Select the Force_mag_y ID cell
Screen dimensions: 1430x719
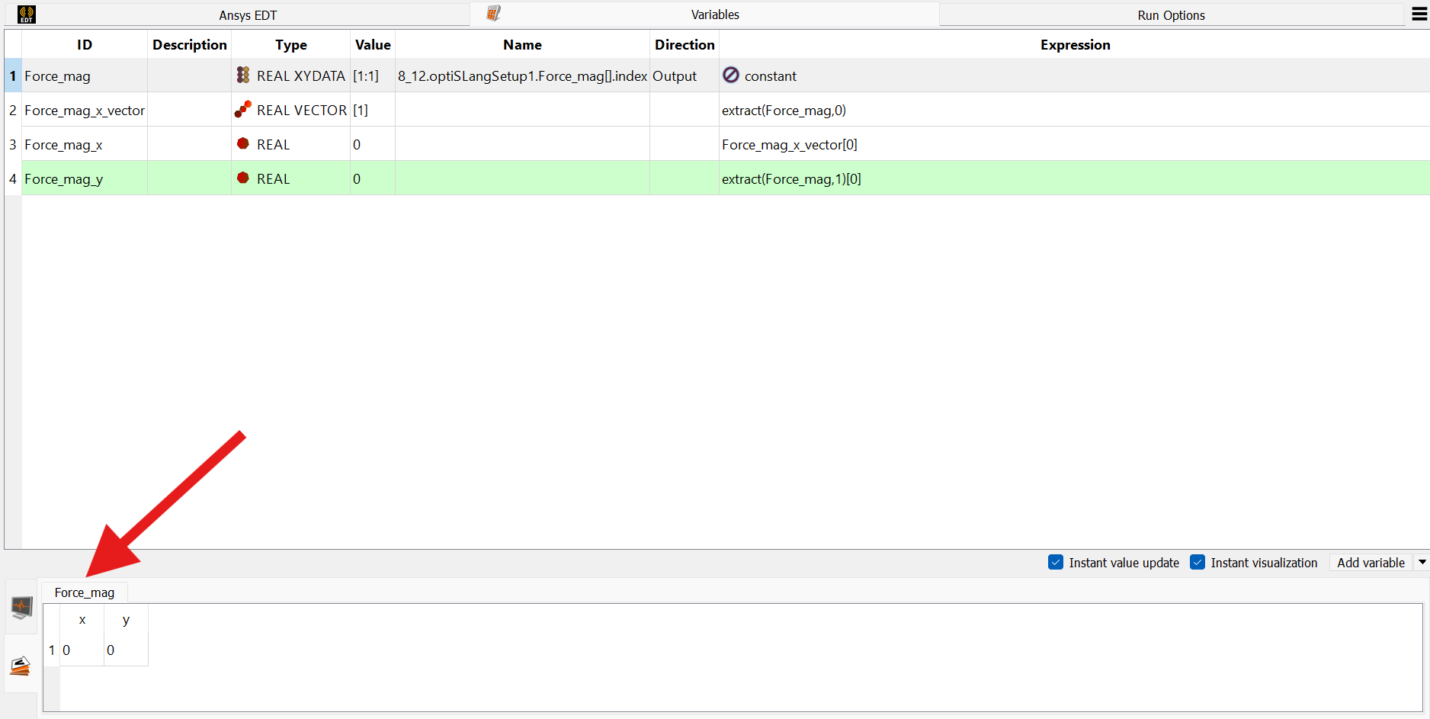85,179
